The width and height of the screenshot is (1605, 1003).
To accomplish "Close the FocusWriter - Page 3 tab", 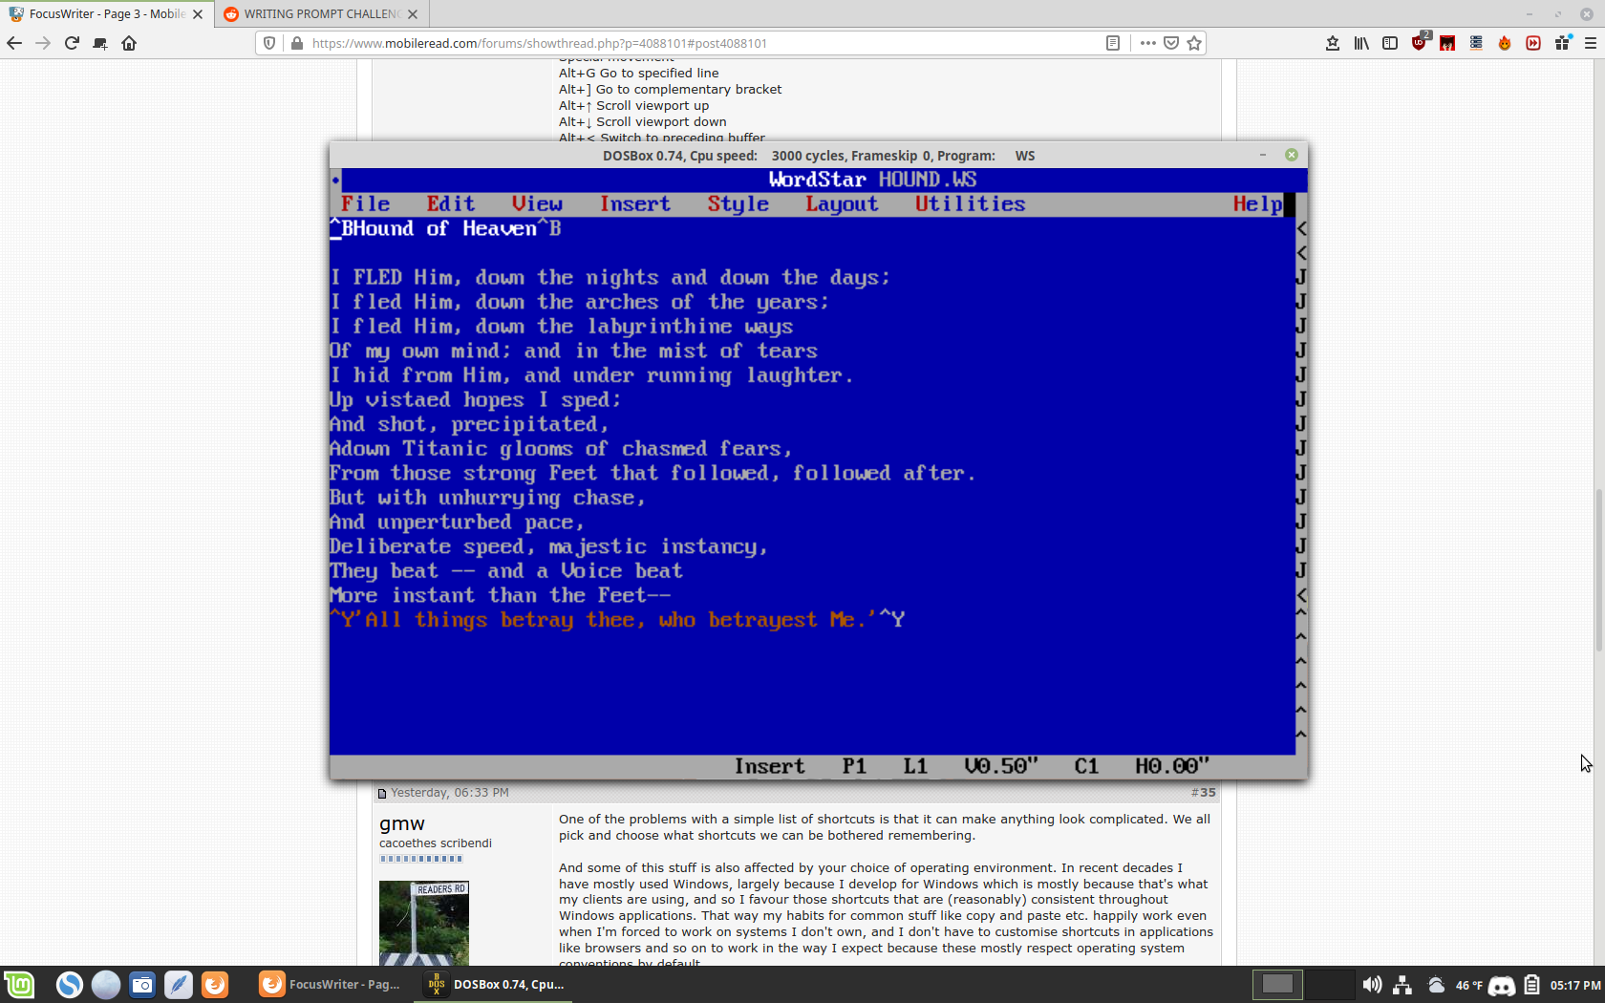I will tap(198, 14).
